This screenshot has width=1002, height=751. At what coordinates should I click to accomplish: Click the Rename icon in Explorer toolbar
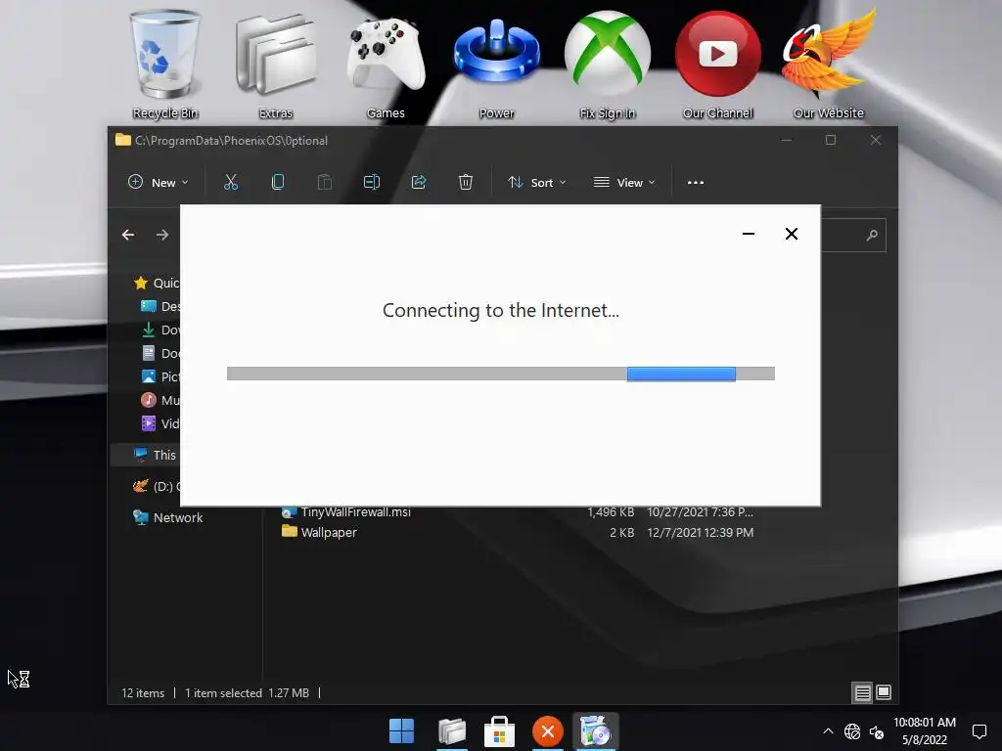371,183
